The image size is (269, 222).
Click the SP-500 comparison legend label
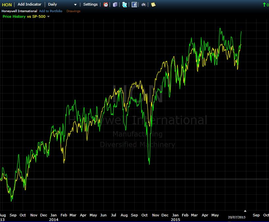tap(39, 16)
